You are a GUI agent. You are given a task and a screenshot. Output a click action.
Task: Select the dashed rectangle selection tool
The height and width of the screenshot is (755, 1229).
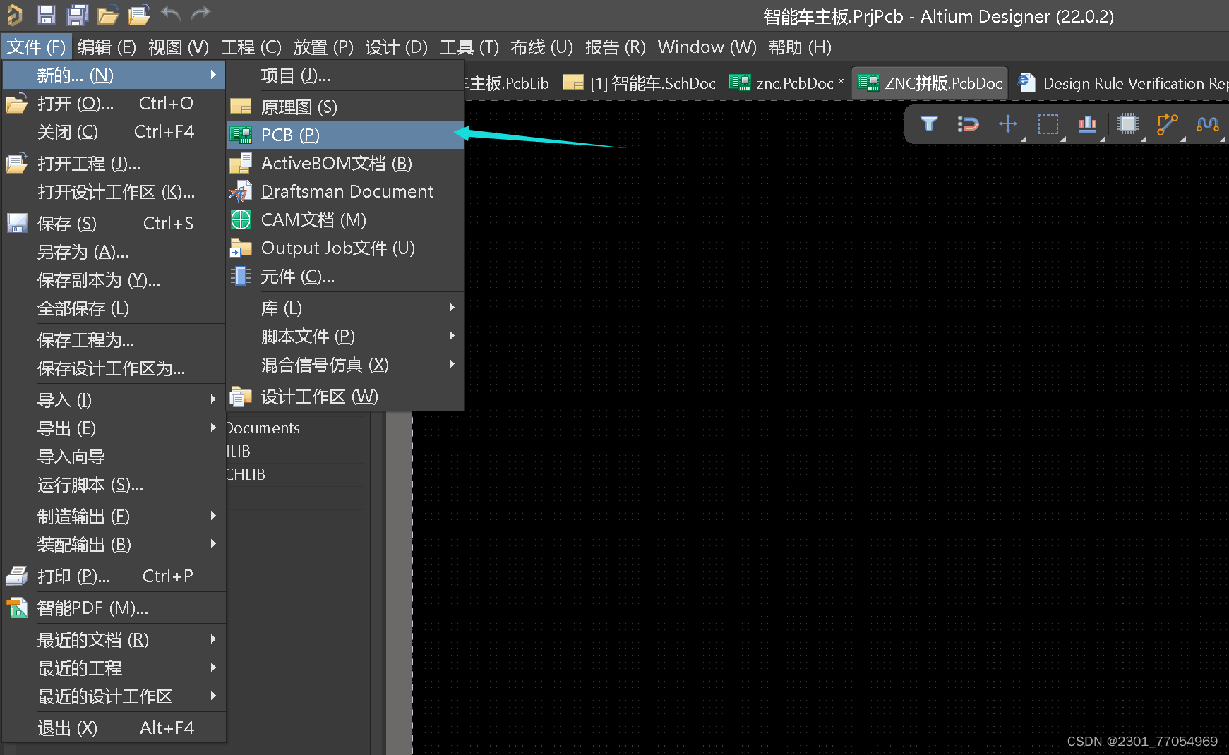point(1048,124)
